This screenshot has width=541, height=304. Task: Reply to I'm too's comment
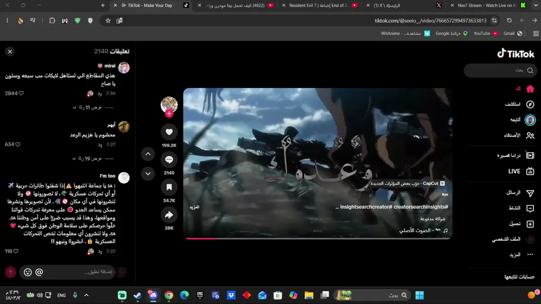(100, 251)
